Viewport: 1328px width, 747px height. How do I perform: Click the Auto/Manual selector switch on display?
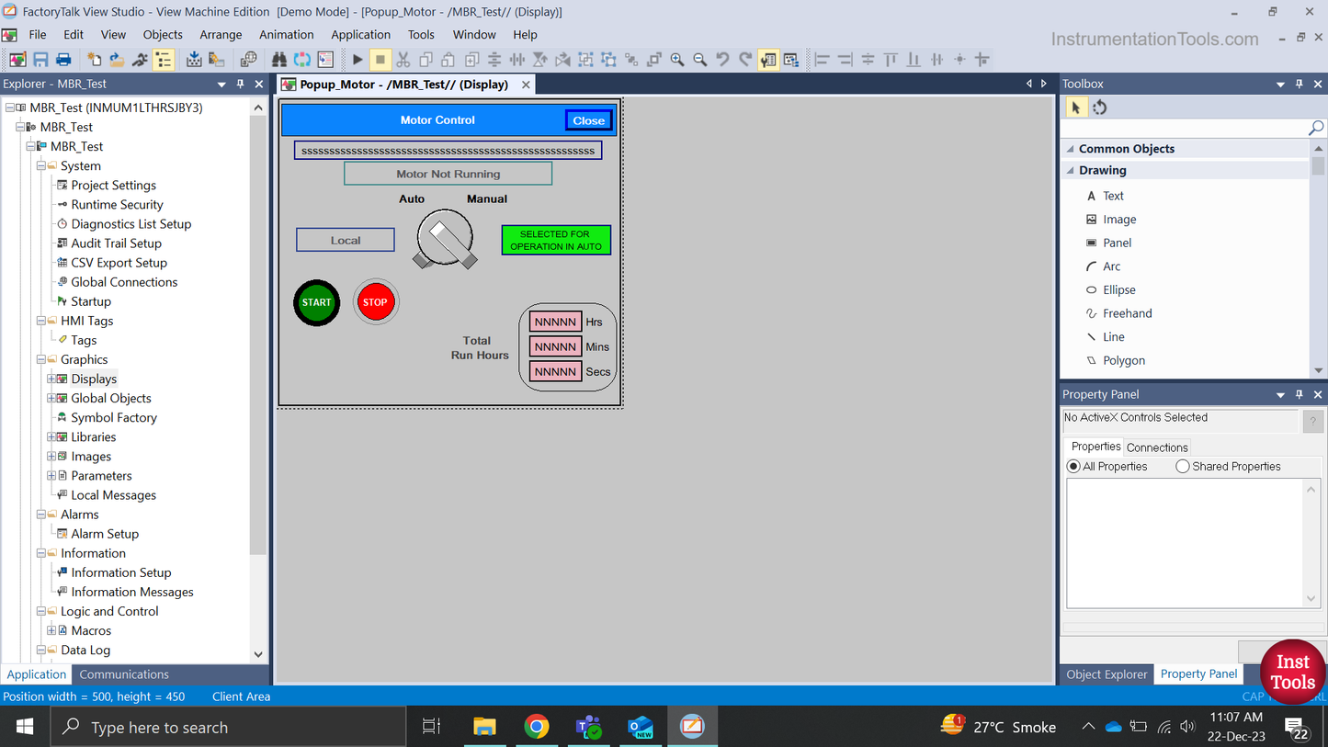445,241
